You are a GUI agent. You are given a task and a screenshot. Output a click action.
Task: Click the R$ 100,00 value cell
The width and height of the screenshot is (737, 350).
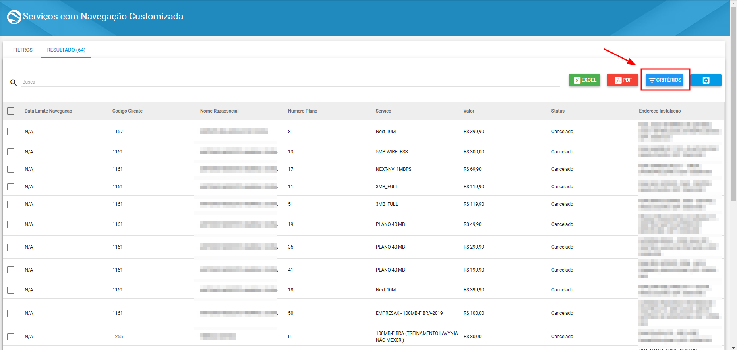tap(474, 313)
